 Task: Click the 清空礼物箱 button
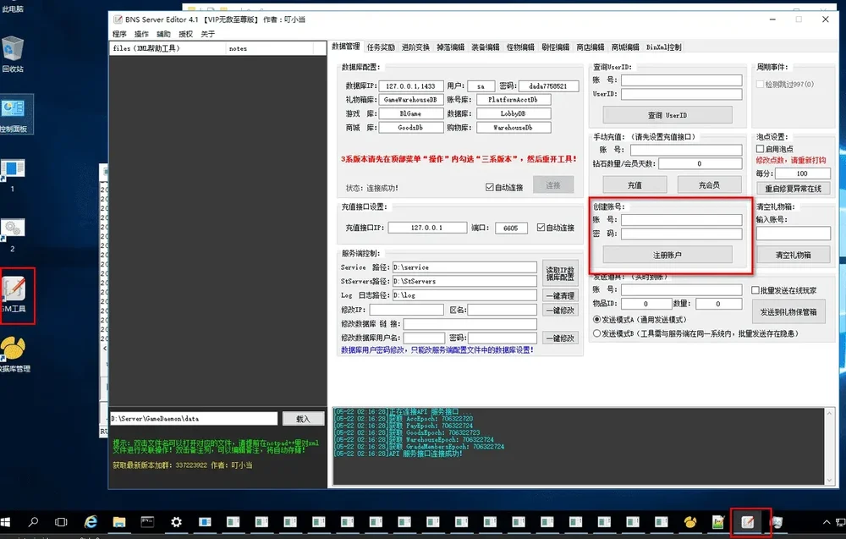tap(794, 255)
